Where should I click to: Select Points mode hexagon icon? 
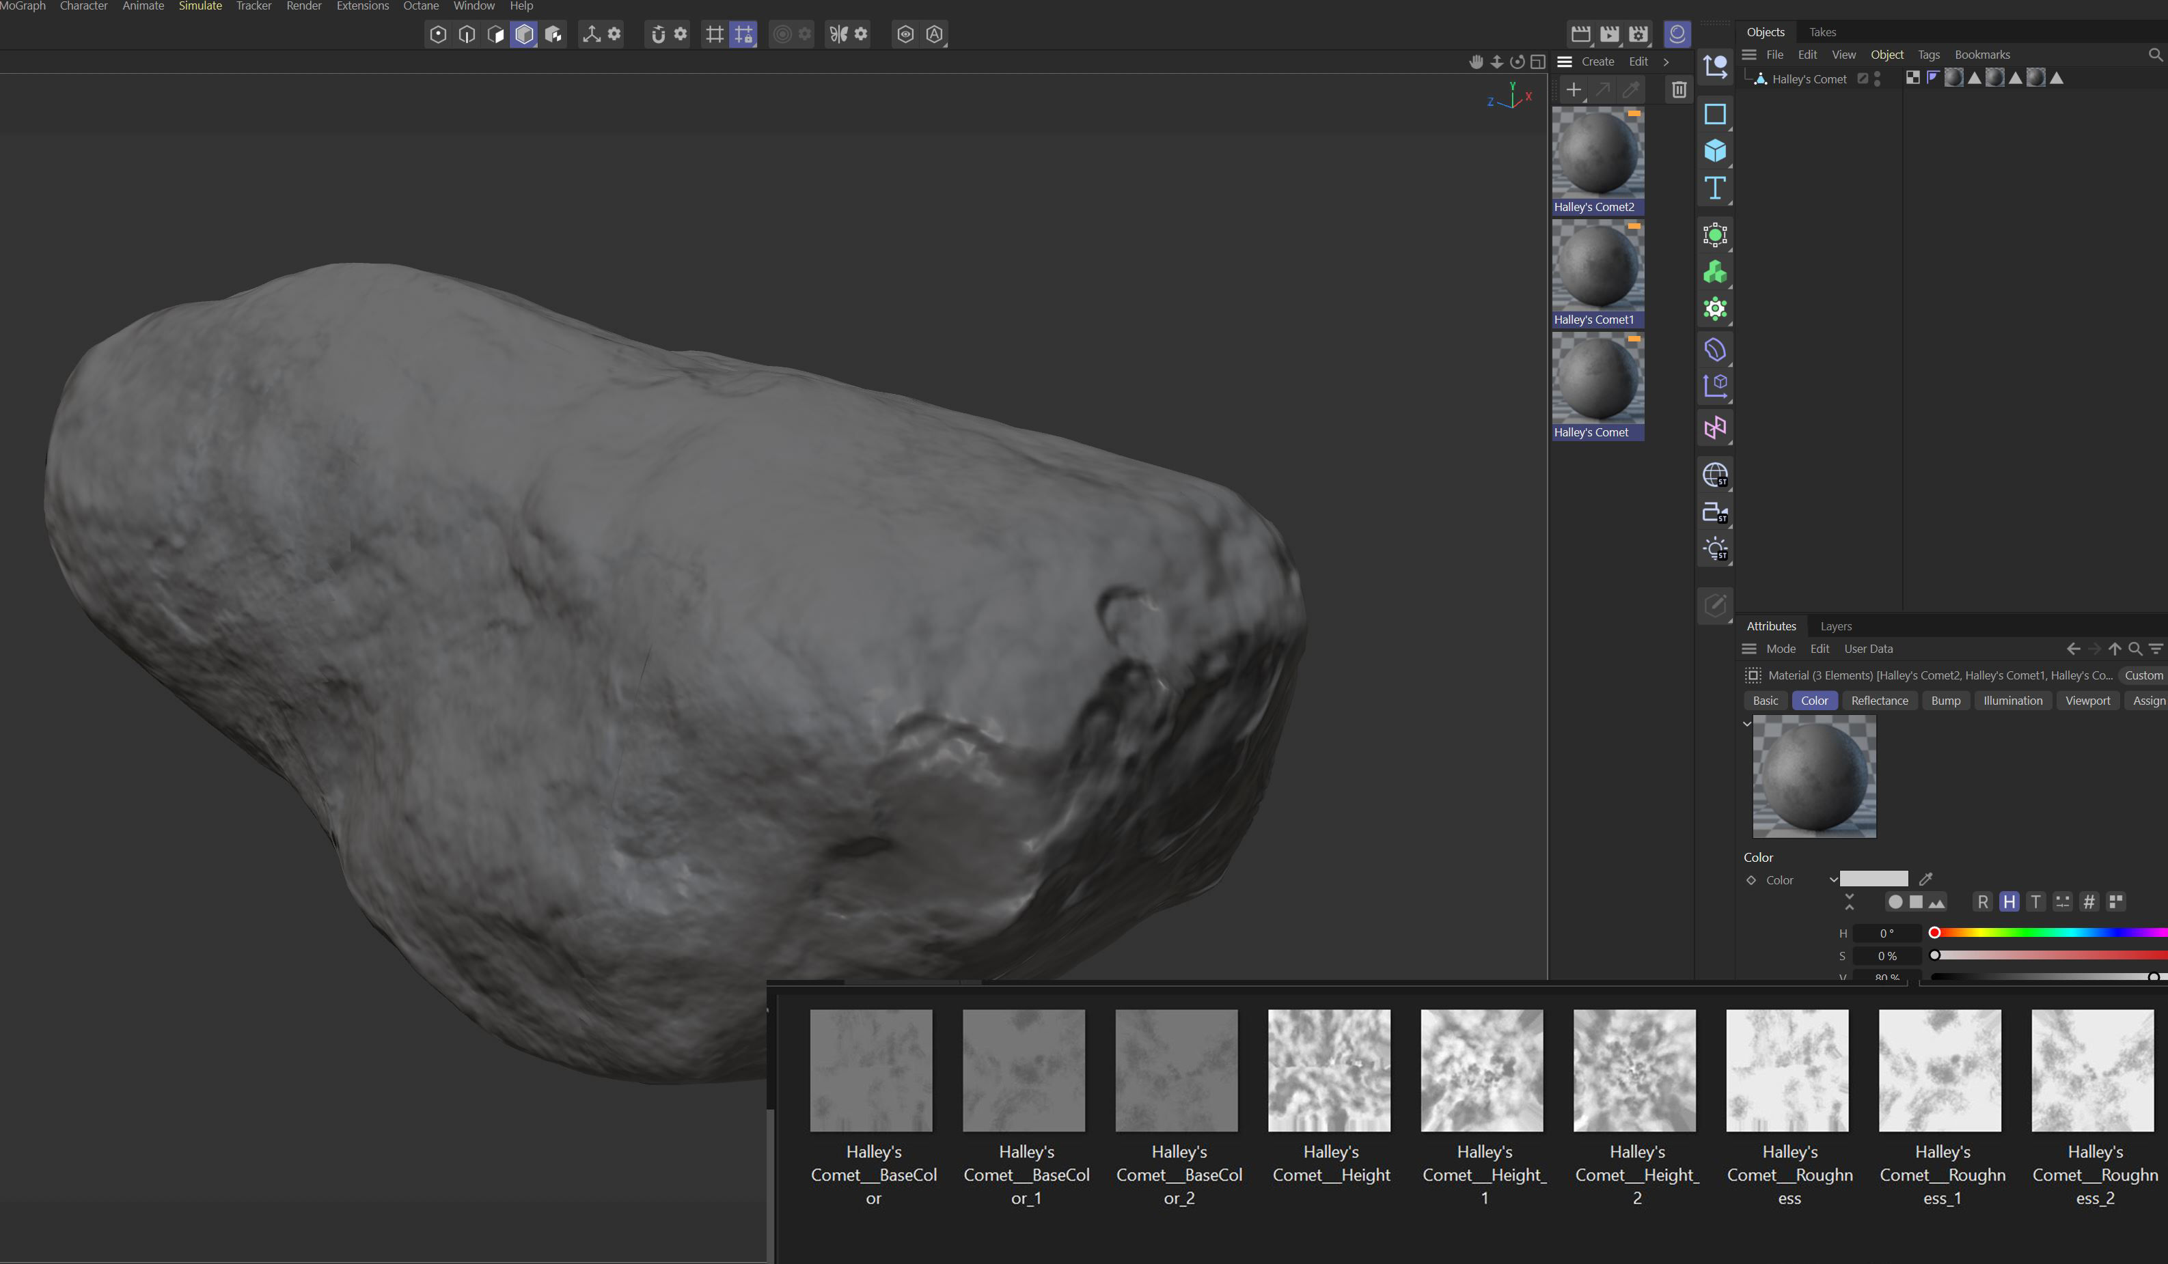[438, 34]
